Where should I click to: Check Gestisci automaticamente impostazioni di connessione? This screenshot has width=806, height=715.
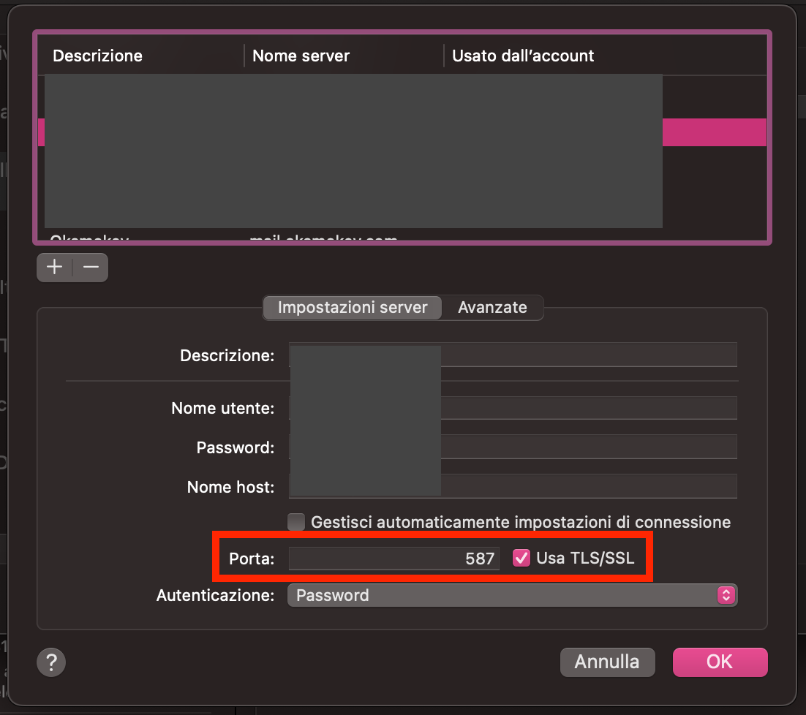pos(296,522)
